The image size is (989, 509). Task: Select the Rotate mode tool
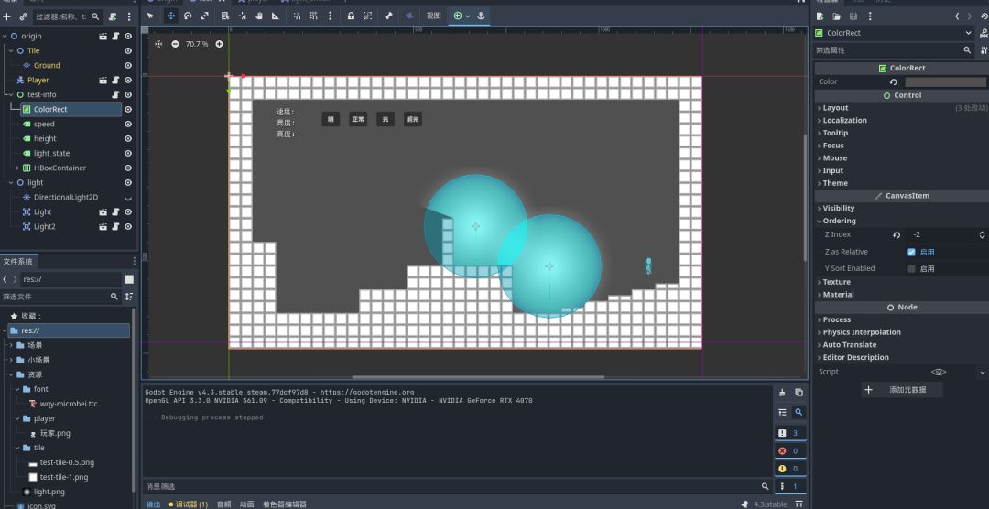point(188,16)
